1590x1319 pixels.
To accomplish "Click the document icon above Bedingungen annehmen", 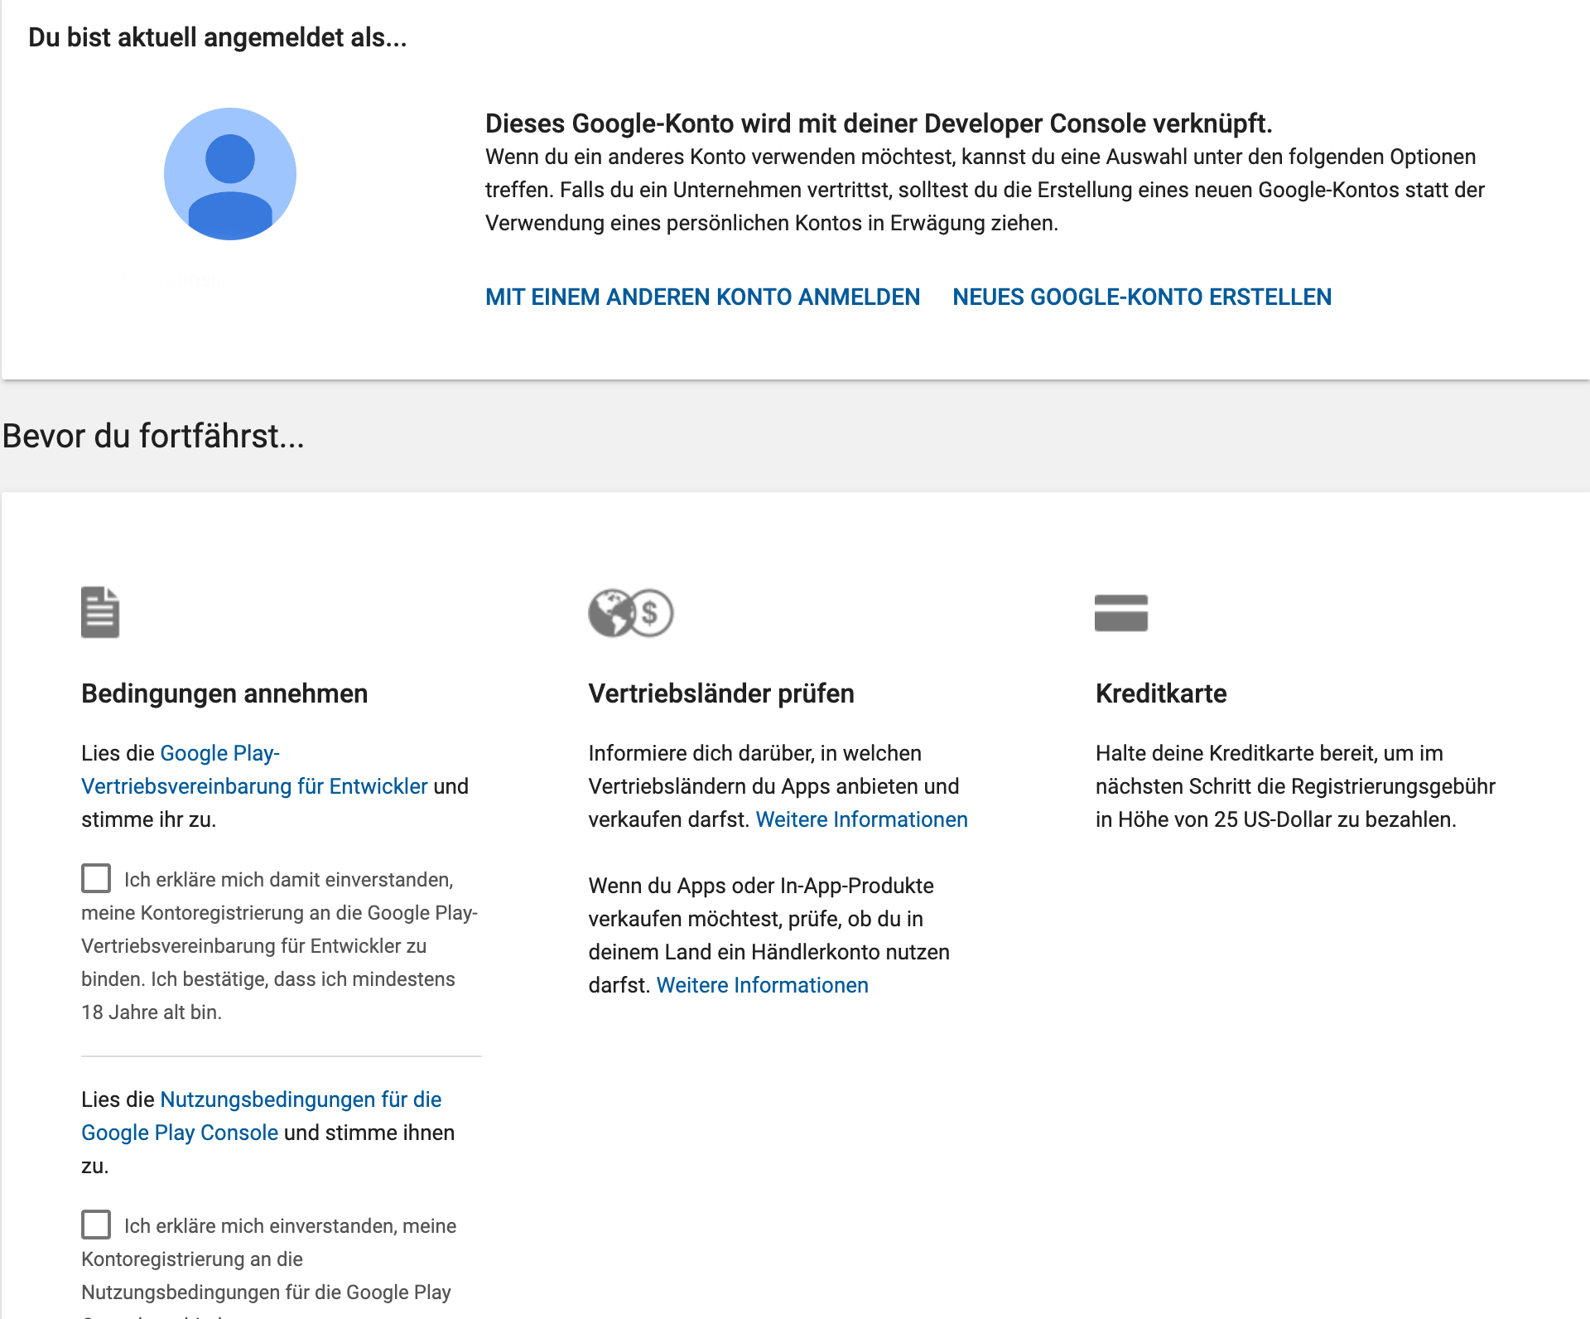I will pos(100,612).
